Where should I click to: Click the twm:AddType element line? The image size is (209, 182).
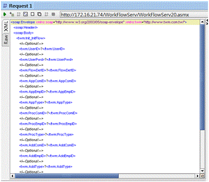click(45, 167)
